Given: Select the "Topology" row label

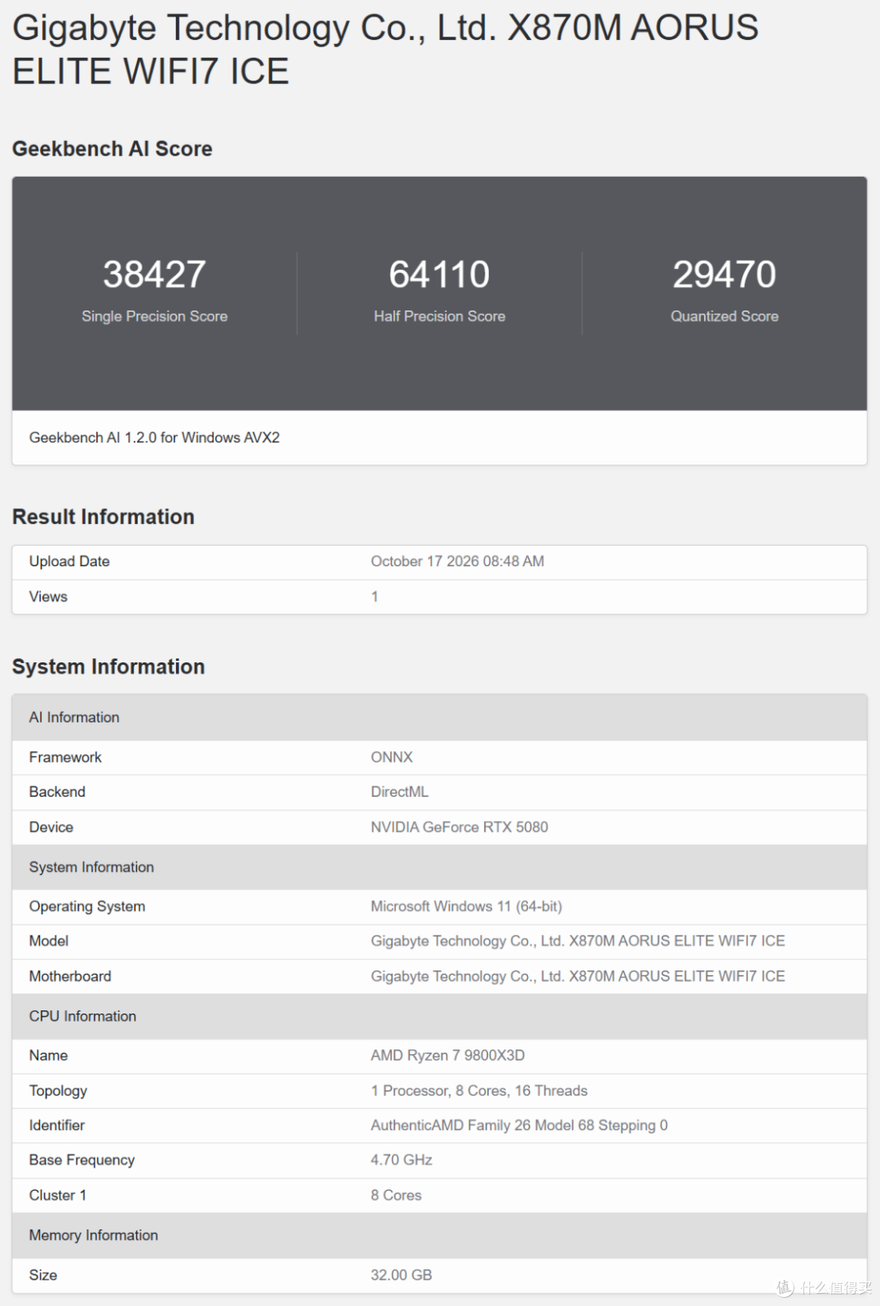Looking at the screenshot, I should [x=58, y=1090].
